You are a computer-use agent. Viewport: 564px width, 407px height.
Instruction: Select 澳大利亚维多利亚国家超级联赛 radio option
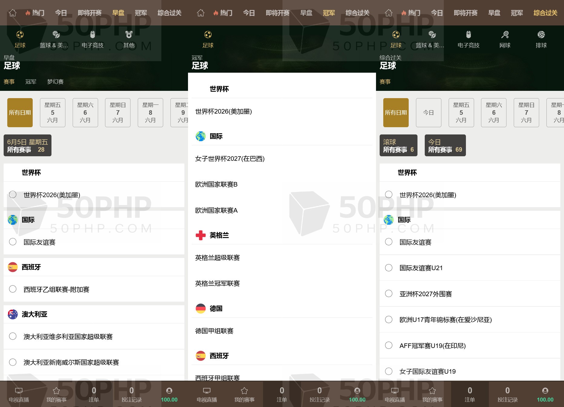(13, 336)
